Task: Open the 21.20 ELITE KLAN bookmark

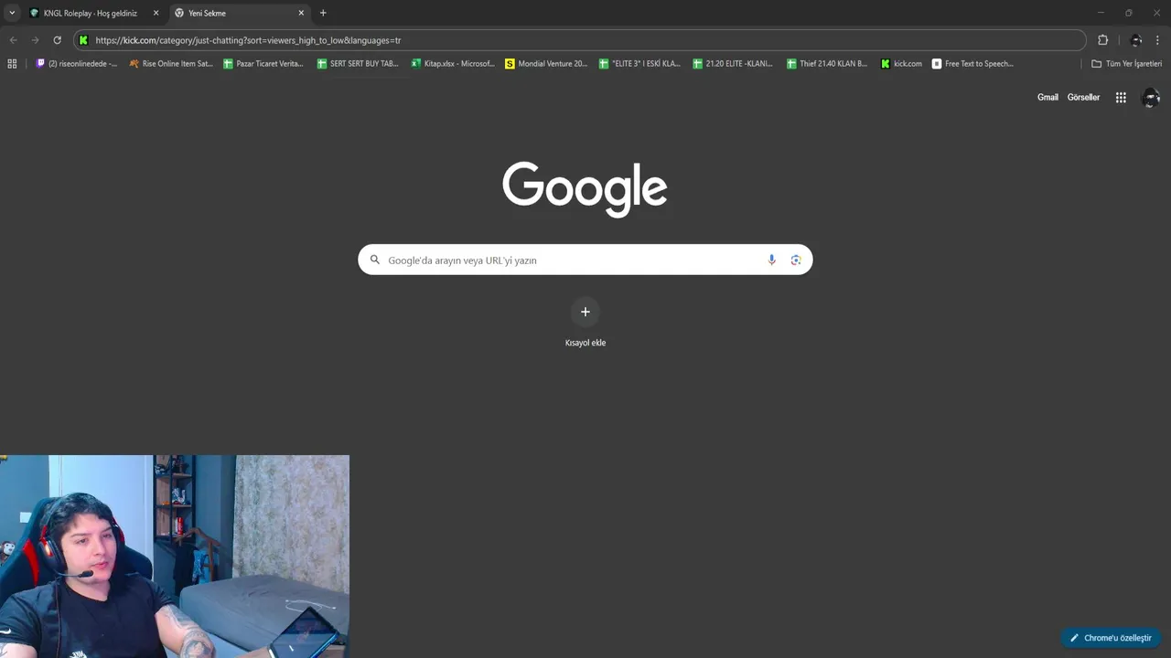Action: 733,64
